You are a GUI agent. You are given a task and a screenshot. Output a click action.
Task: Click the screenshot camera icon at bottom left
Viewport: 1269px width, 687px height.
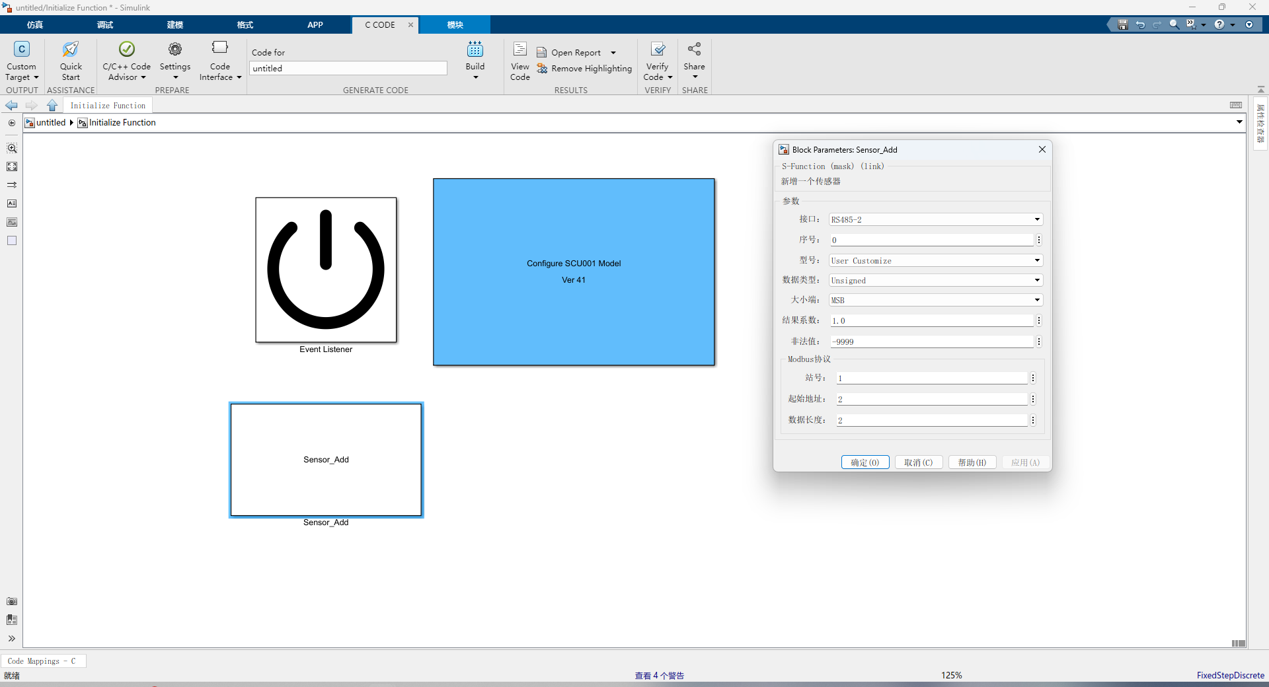[x=12, y=602]
